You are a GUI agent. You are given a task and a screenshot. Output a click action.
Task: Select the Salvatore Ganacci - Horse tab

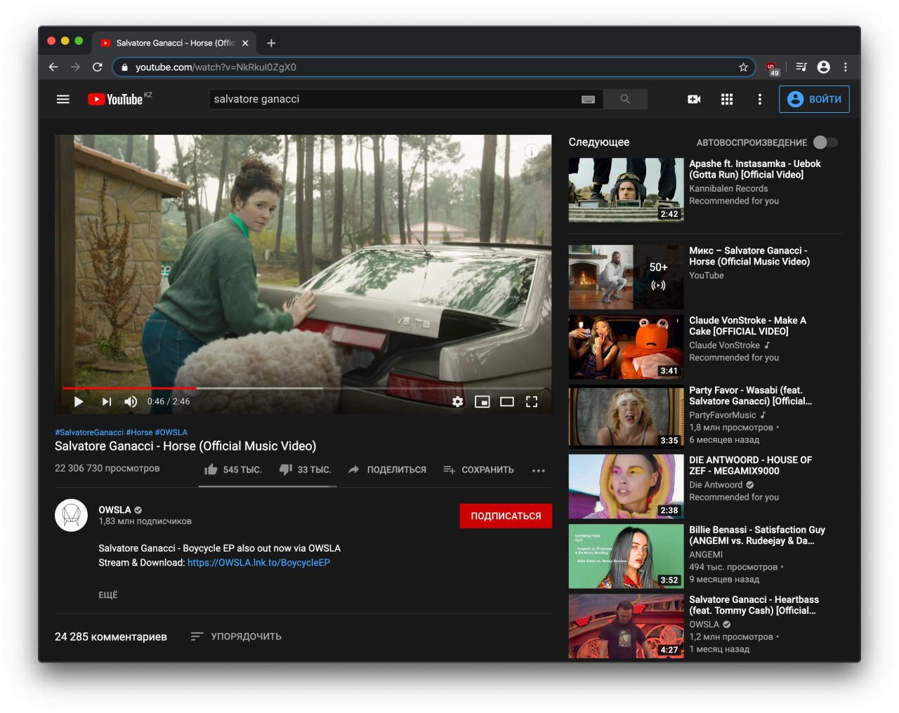pyautogui.click(x=174, y=43)
